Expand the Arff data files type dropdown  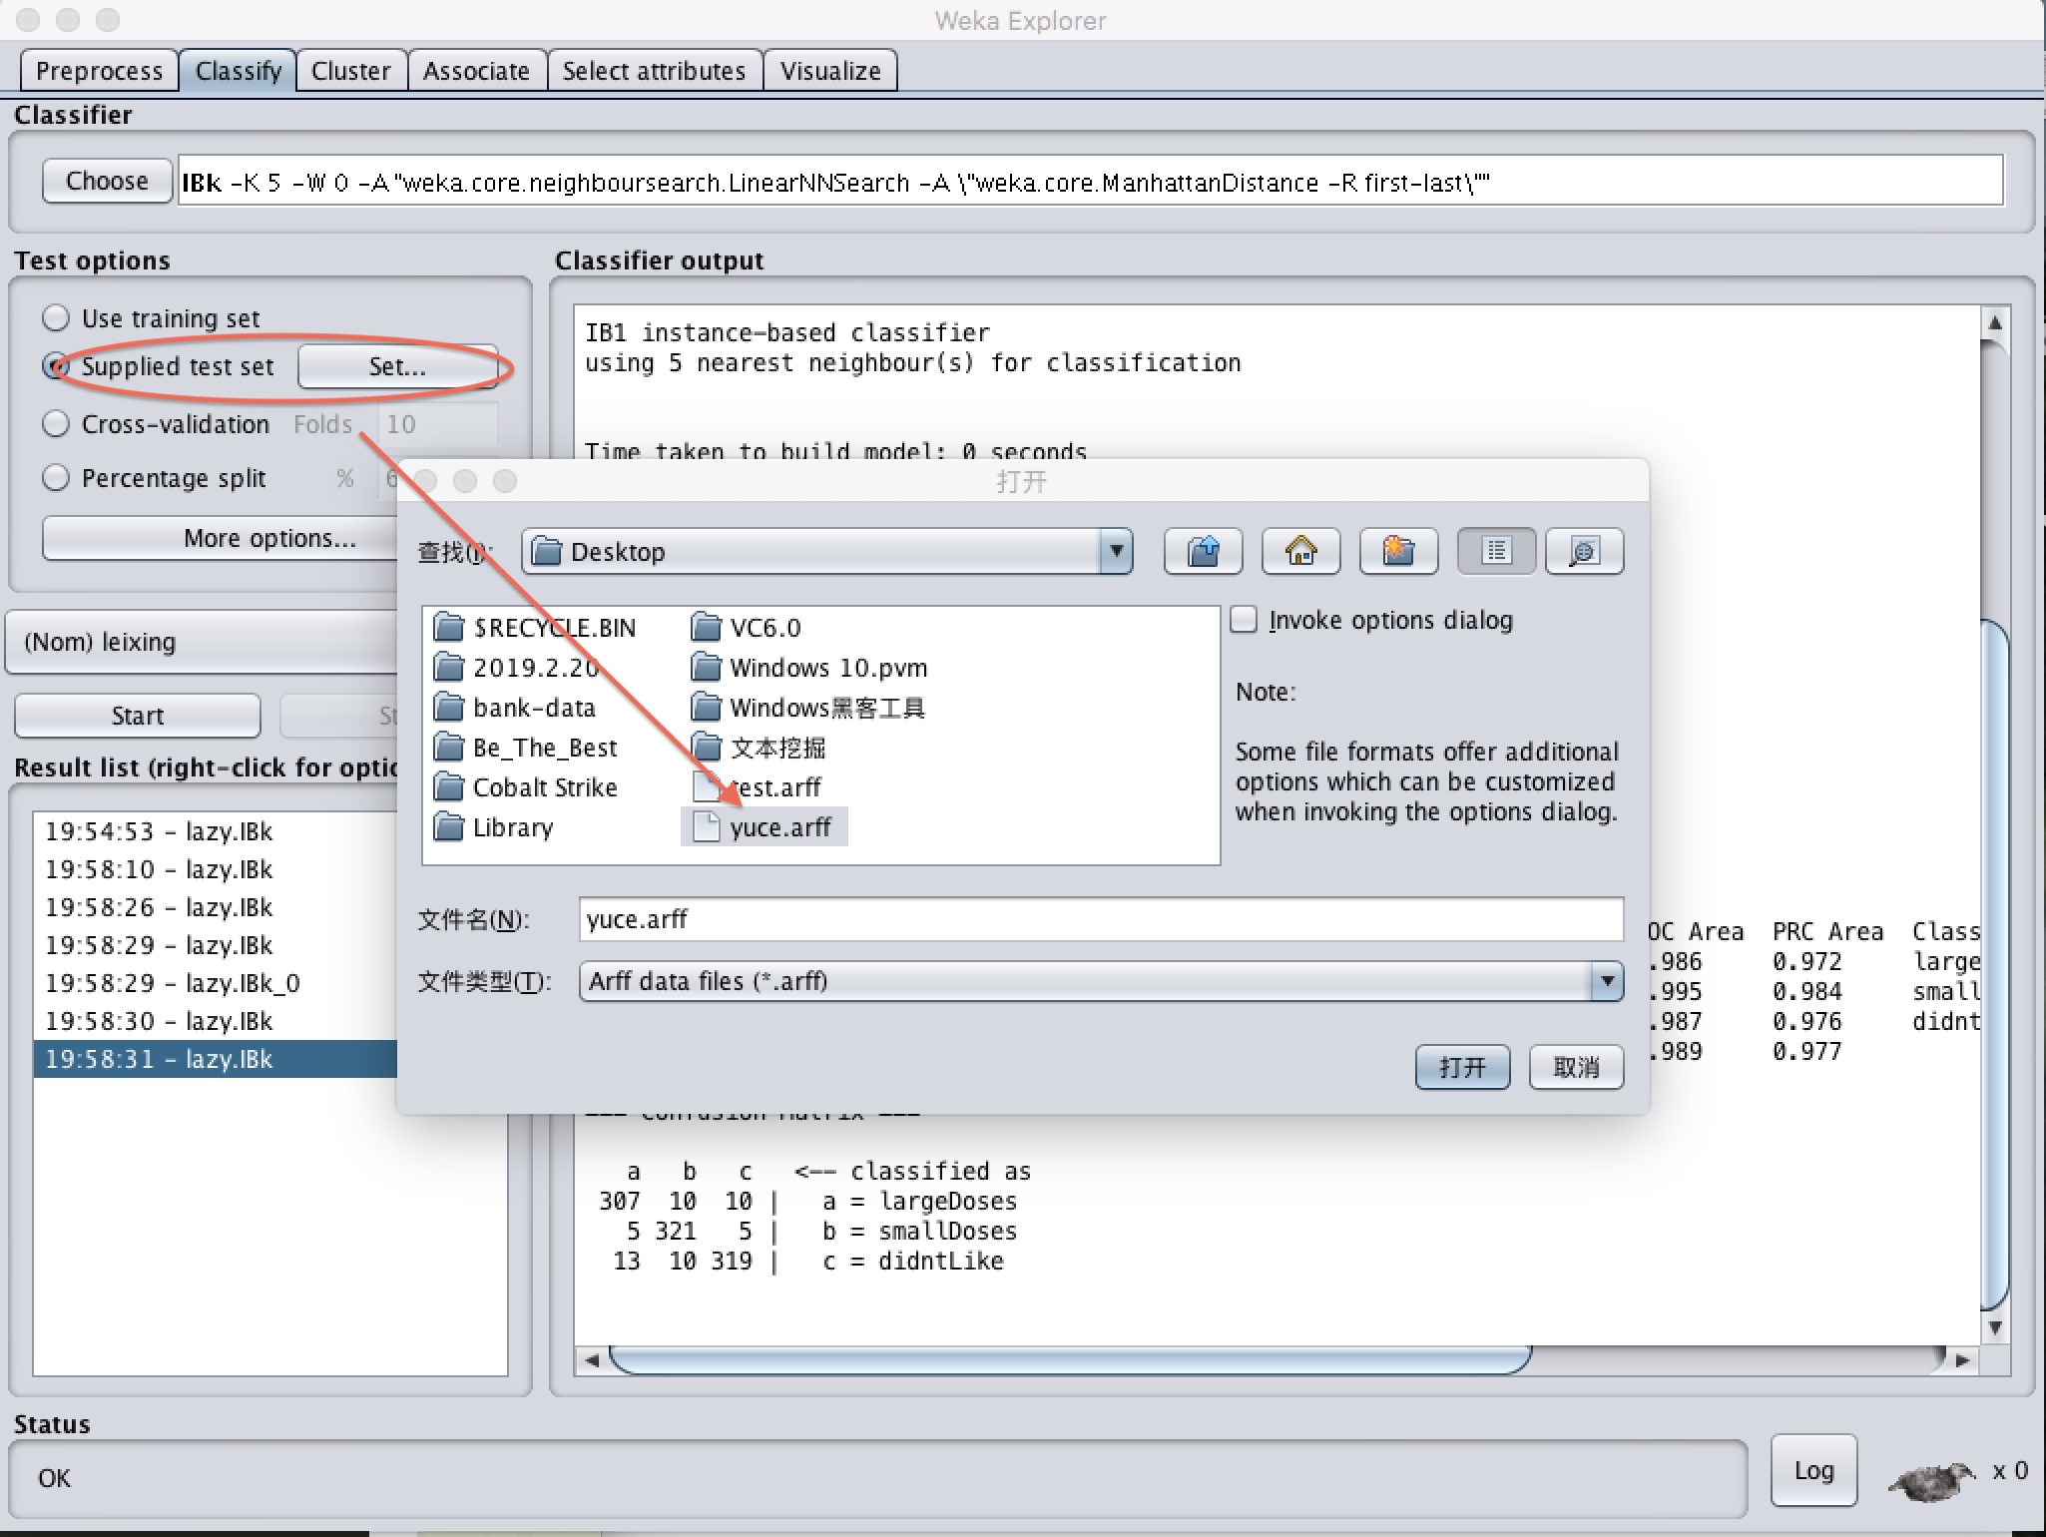(1606, 981)
